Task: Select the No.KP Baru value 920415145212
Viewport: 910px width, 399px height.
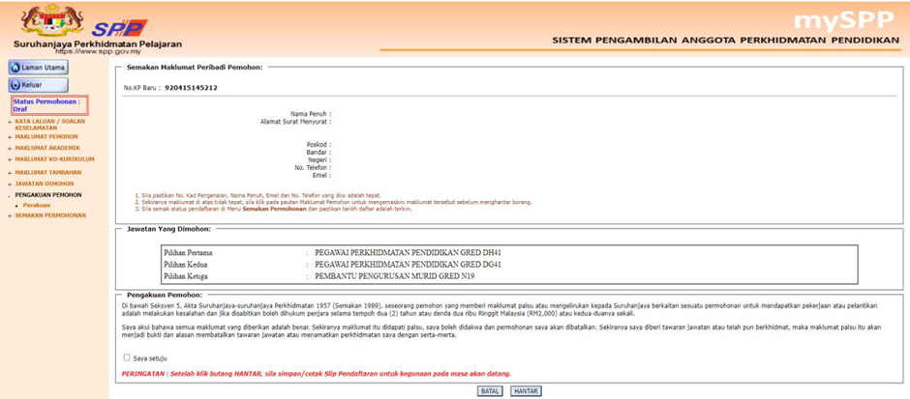Action: coord(191,88)
